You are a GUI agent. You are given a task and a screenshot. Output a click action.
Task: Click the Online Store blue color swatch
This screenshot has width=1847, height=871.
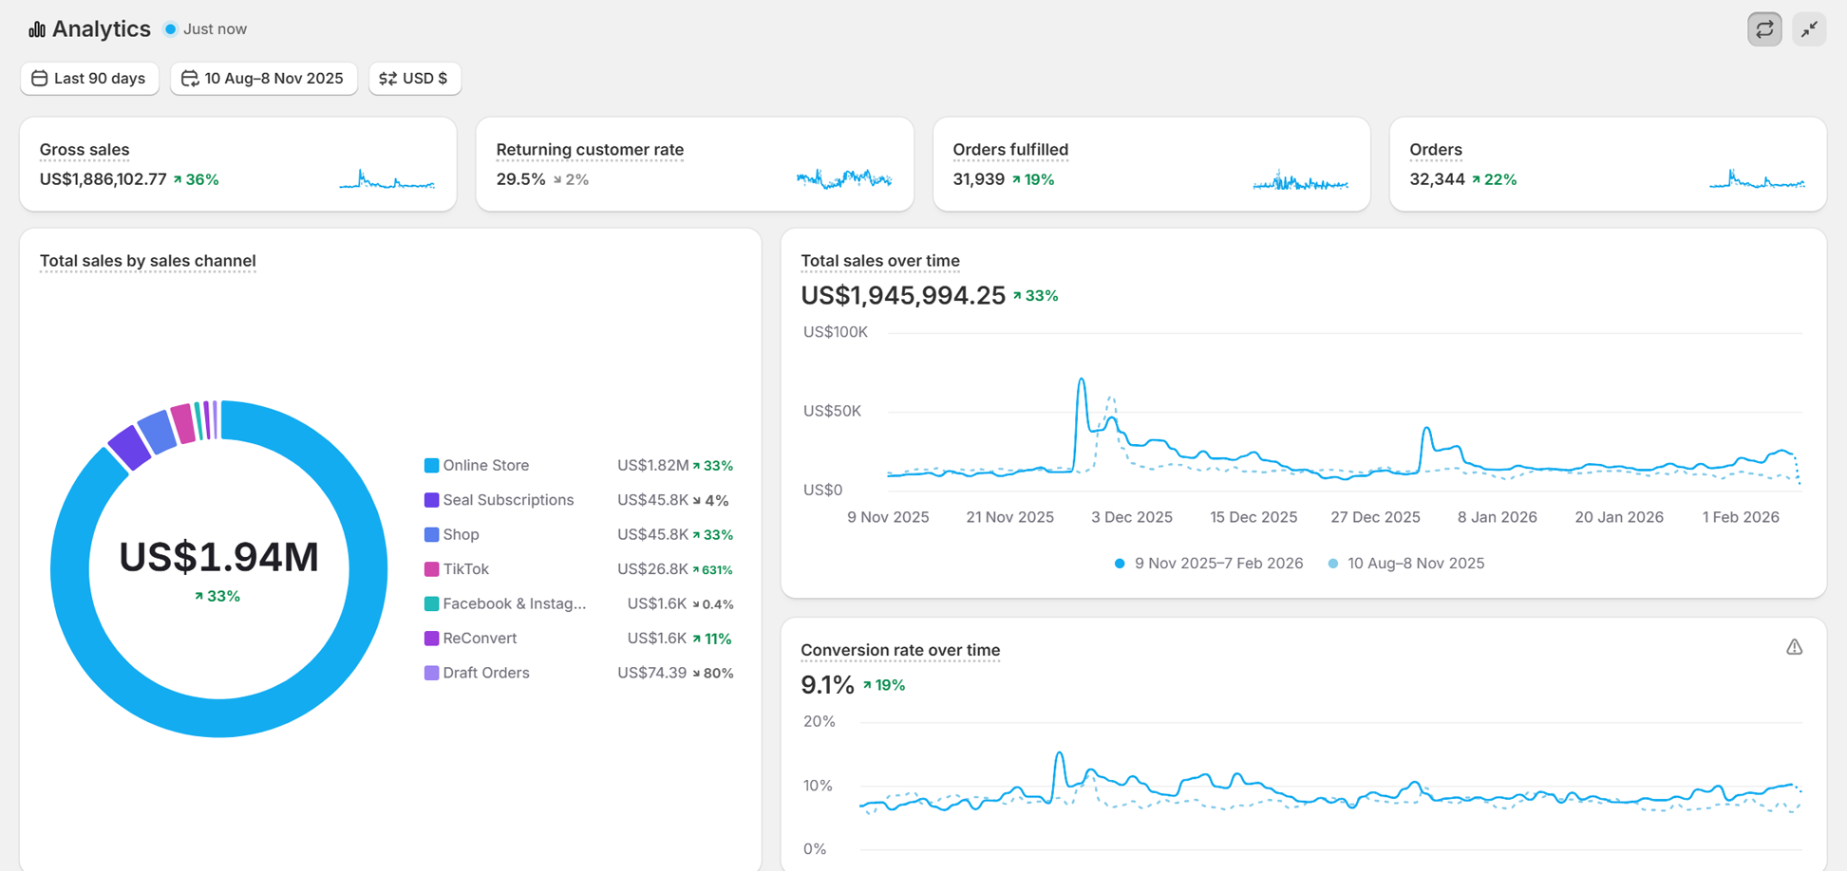(431, 466)
